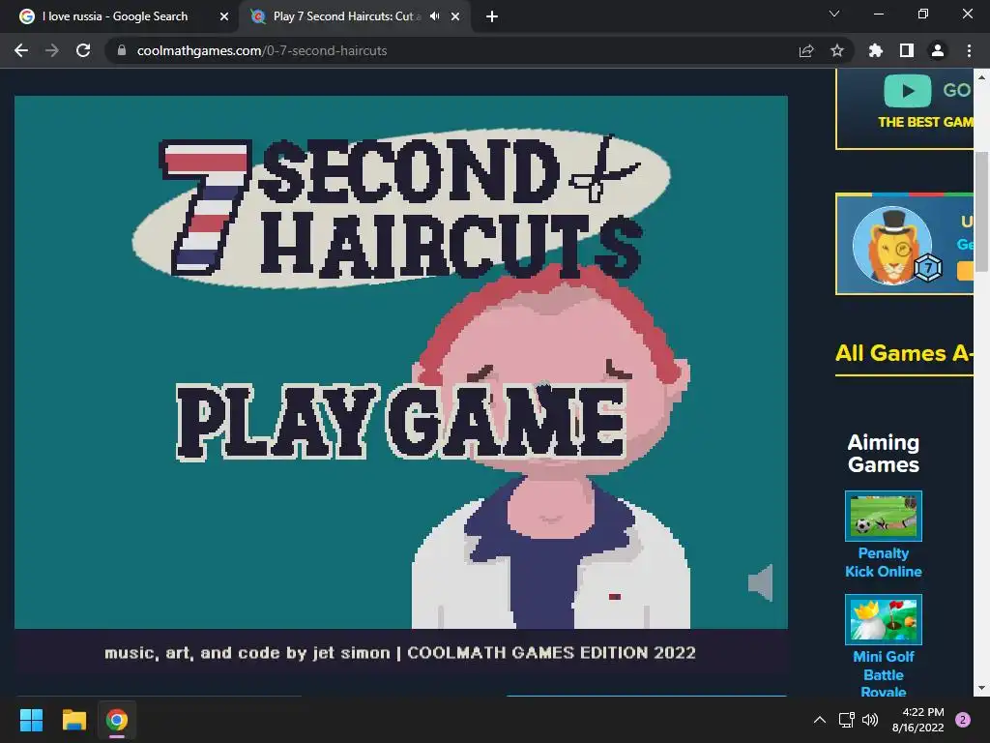This screenshot has height=743, width=990.
Task: Close the I love russia tab
Action: tap(224, 16)
